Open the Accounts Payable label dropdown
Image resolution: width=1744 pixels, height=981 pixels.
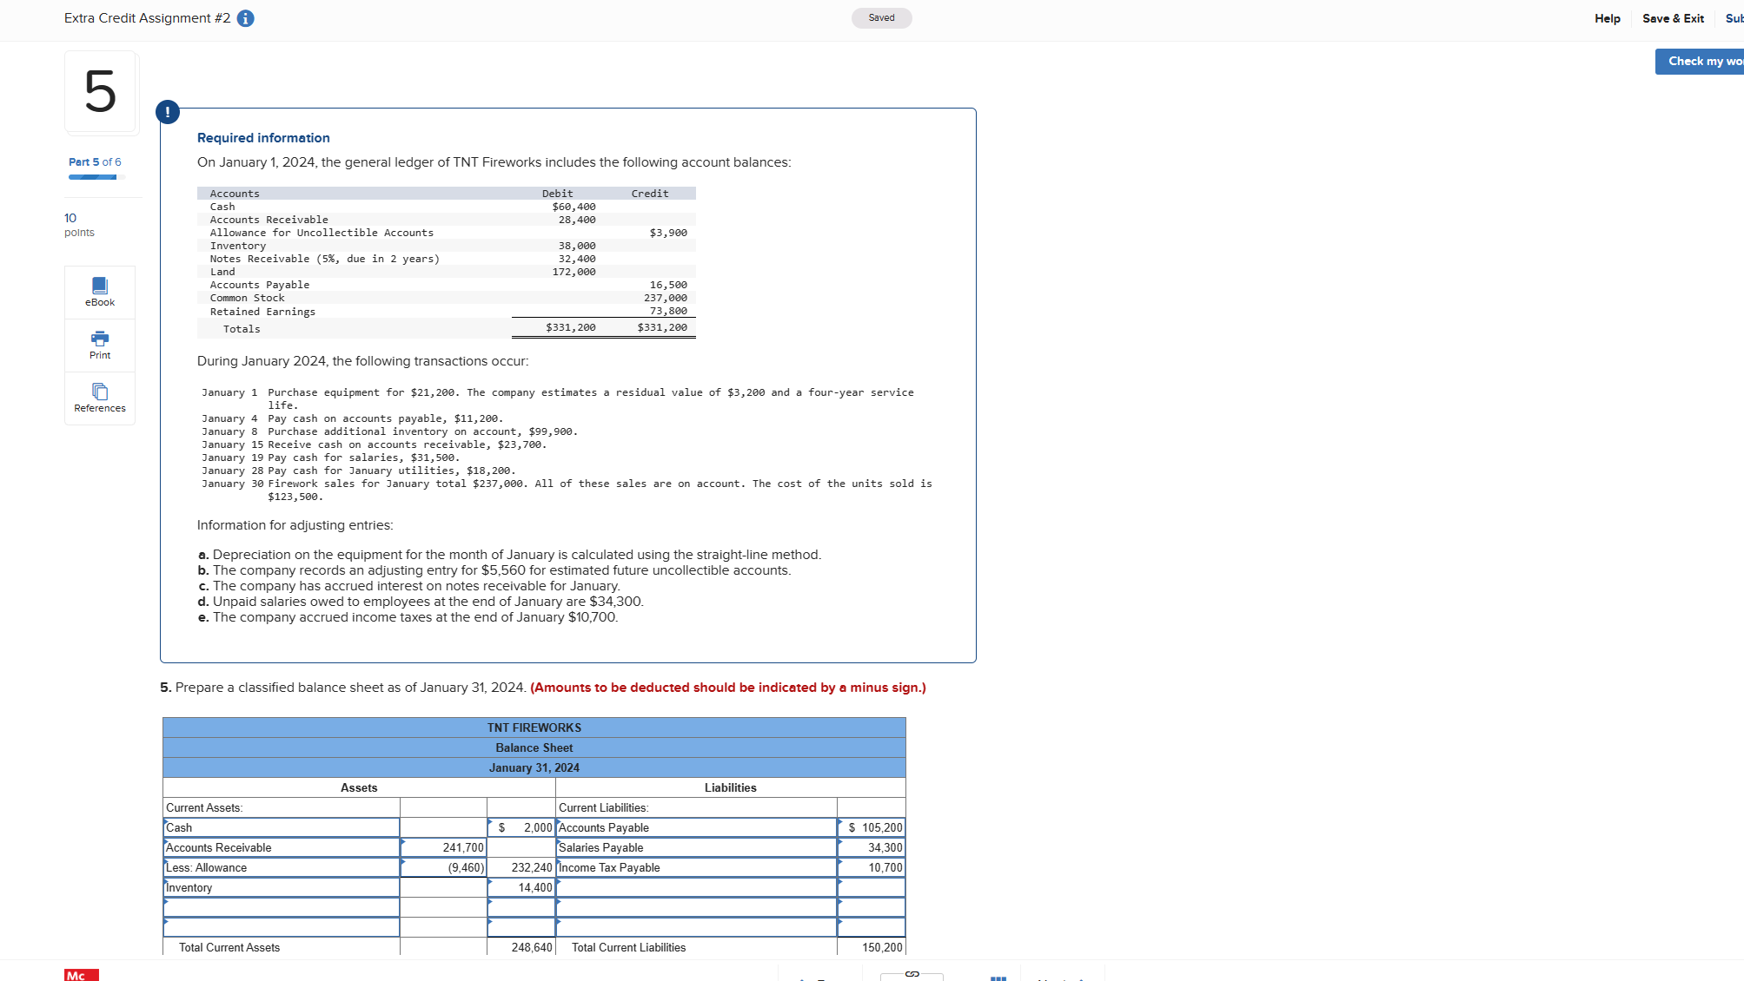695,827
